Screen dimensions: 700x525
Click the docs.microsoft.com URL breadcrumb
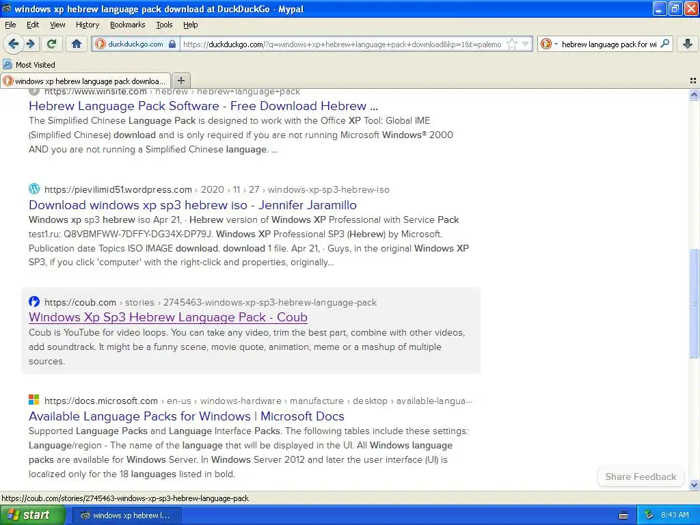(258, 401)
